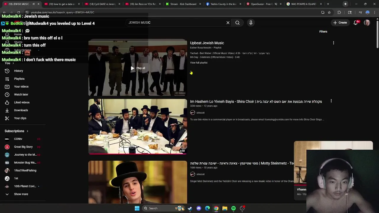Open File Explorer from the taskbar
Viewport: 379px width, 213px height.
225,208
